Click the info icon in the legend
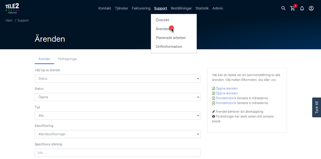Image resolution: width=321 pixels, height=159 pixels. [213, 116]
